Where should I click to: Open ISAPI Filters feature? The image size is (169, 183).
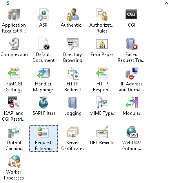(43, 106)
